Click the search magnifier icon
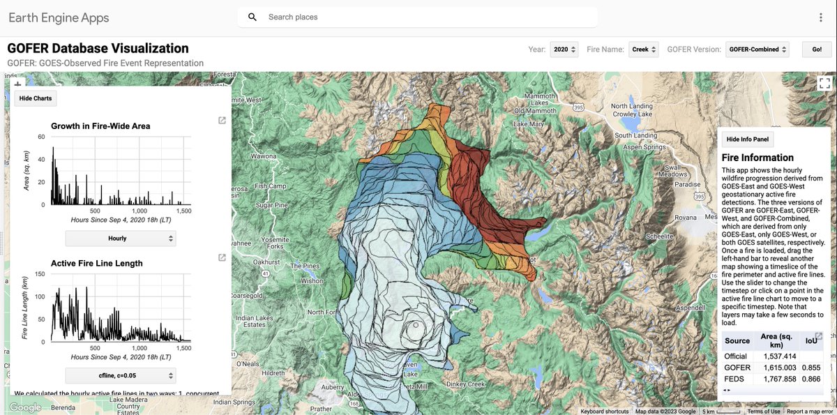The height and width of the screenshot is (415, 837). point(252,17)
